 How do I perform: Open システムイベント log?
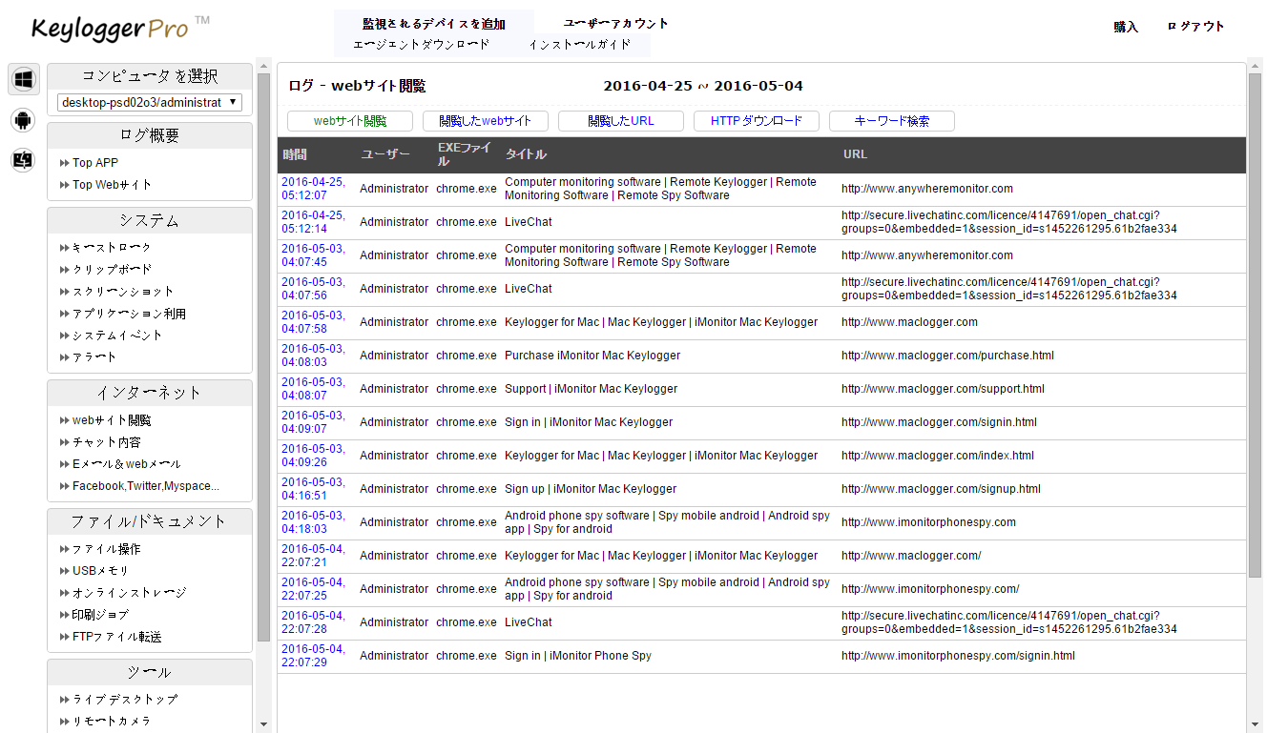pyautogui.click(x=118, y=336)
